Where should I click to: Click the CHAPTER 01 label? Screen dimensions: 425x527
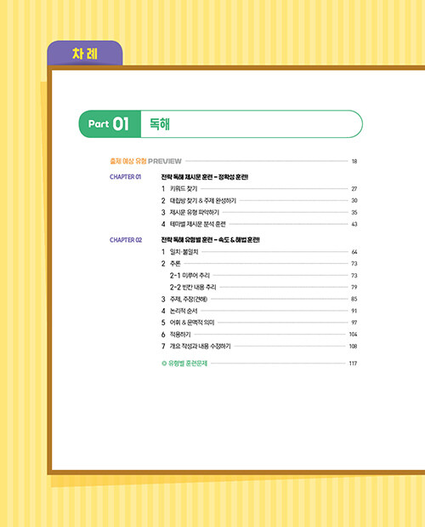pos(126,177)
